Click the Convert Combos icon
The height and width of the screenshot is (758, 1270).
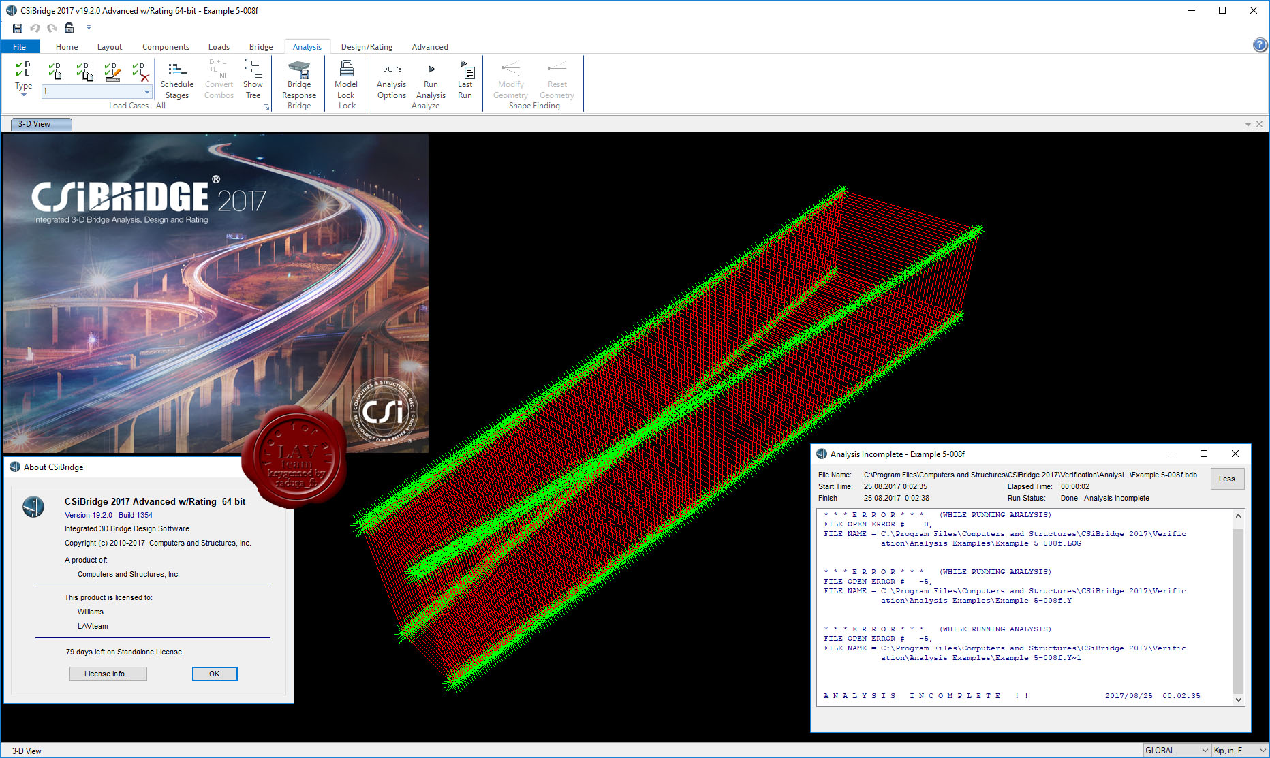tap(219, 80)
